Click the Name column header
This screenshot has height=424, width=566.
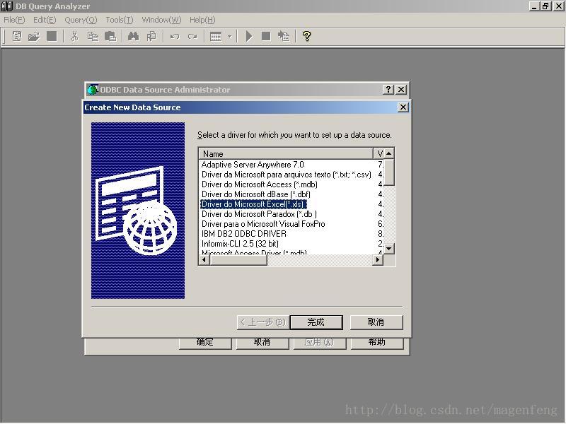(286, 154)
